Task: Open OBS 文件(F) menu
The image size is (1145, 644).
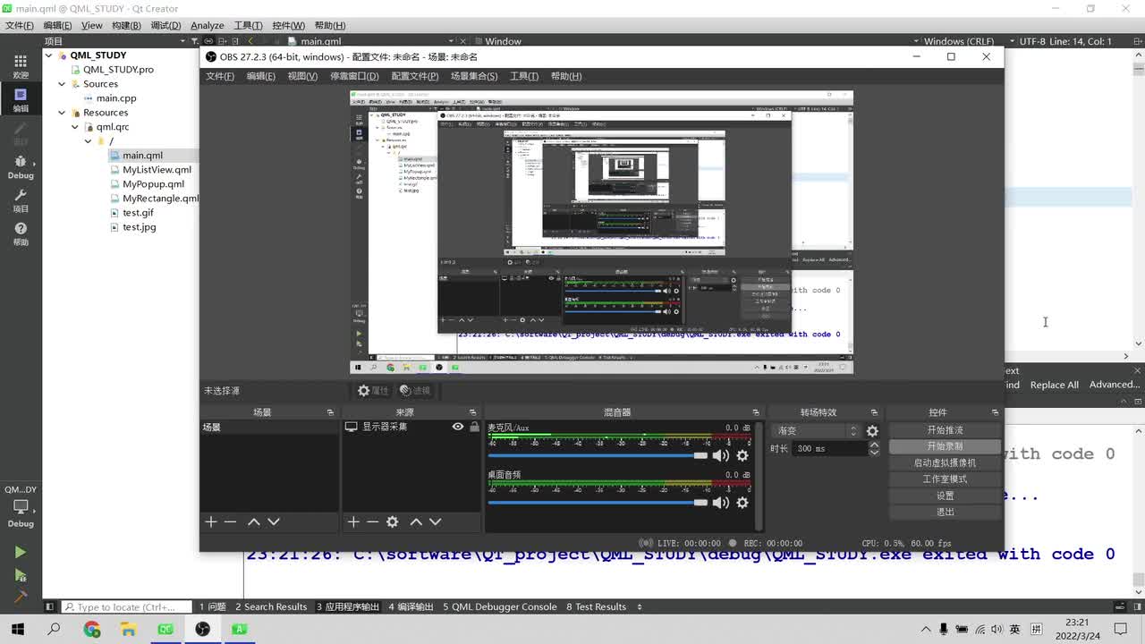Action: (220, 76)
